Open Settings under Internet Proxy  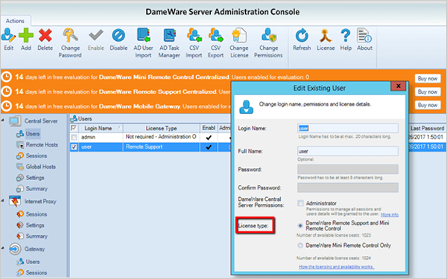(x=31, y=225)
